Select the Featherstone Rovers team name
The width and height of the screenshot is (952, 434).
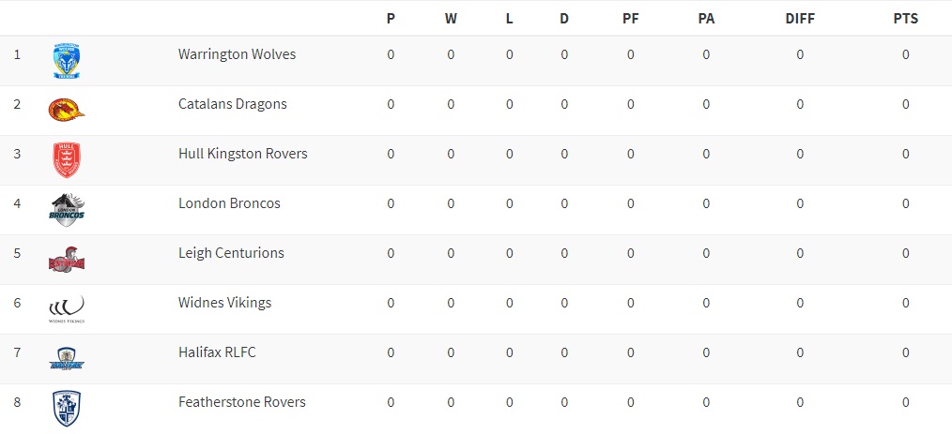[x=241, y=402]
